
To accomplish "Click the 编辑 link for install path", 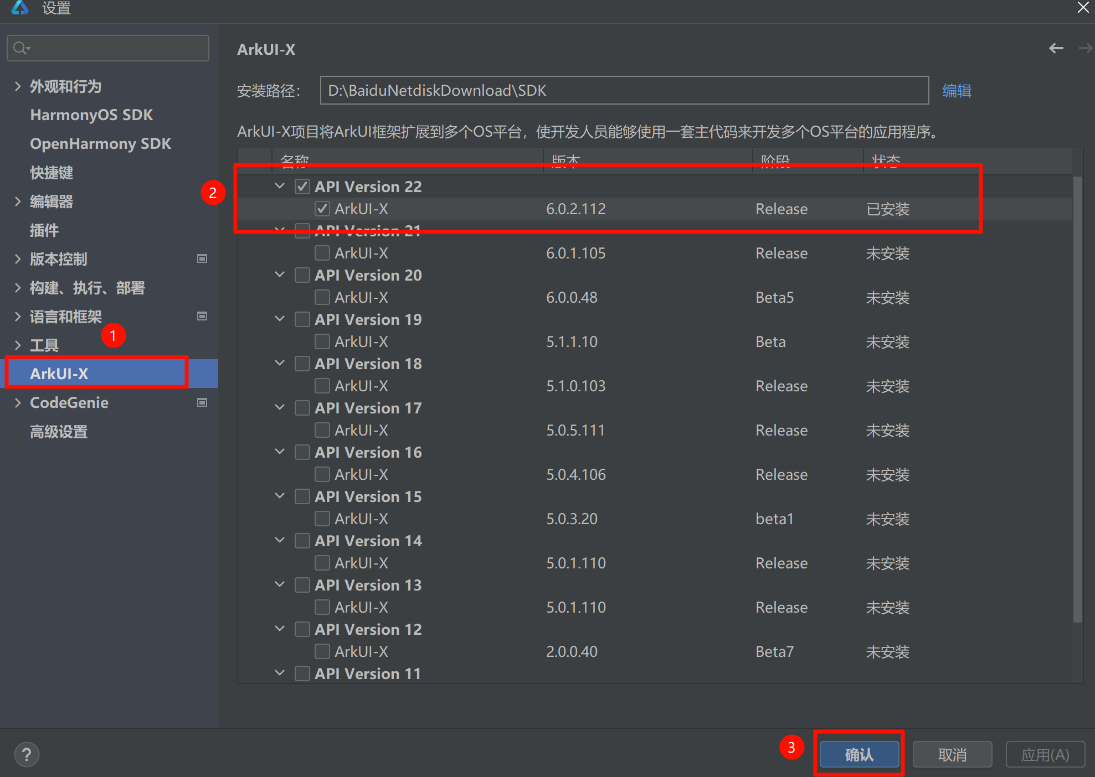I will pyautogui.click(x=957, y=90).
